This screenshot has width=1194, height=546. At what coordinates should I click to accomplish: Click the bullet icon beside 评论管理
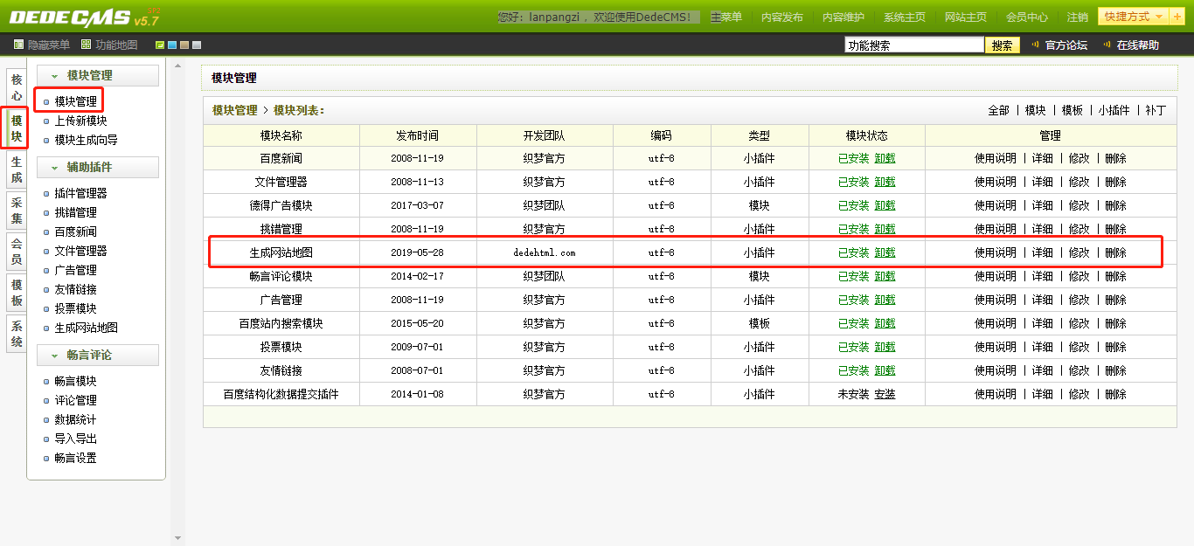46,401
